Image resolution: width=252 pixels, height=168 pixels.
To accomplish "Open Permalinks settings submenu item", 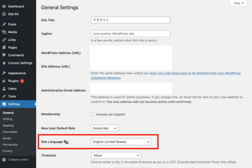I will [x=10, y=145].
